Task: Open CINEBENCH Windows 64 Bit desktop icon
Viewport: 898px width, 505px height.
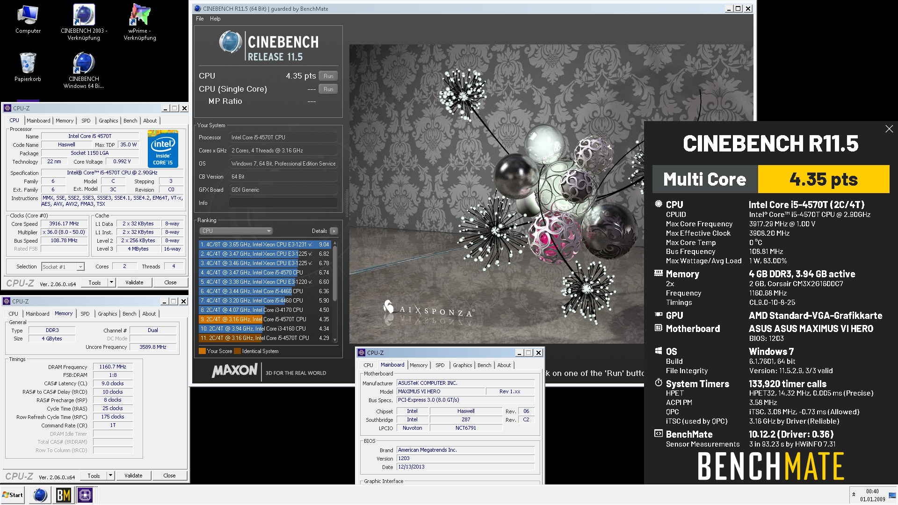Action: coord(84,70)
